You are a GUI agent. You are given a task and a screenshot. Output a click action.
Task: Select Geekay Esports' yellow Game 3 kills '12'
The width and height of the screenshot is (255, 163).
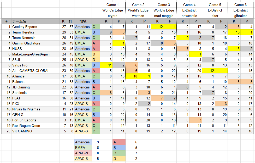157,27
